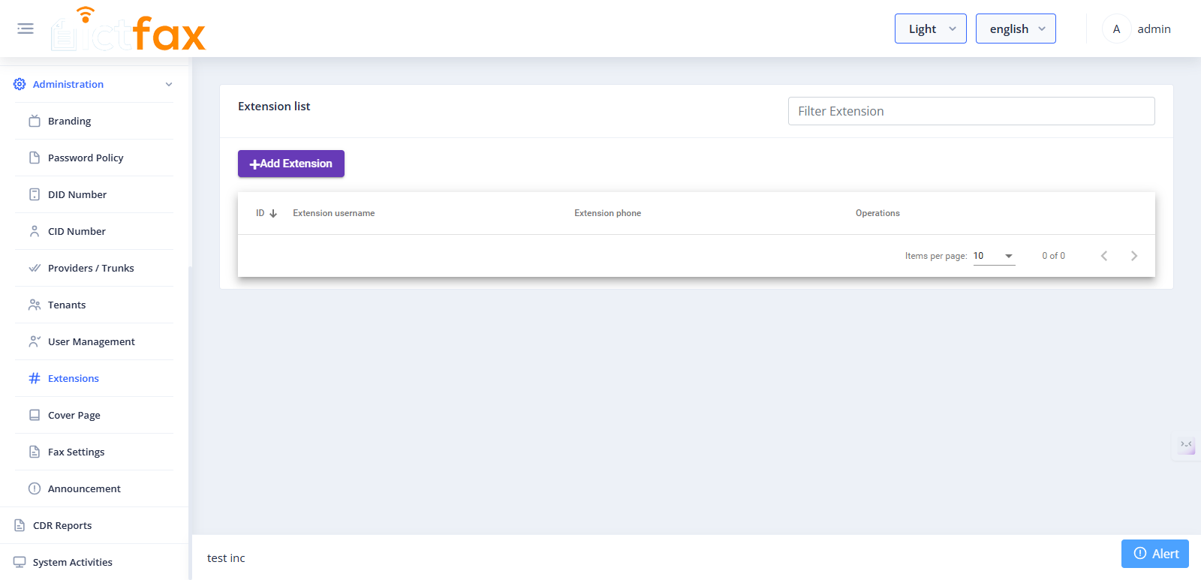Click the Extensions hash icon
The height and width of the screenshot is (580, 1201).
[x=35, y=378]
